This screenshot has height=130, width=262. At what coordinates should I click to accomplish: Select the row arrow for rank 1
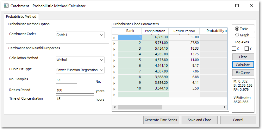(x=115, y=38)
